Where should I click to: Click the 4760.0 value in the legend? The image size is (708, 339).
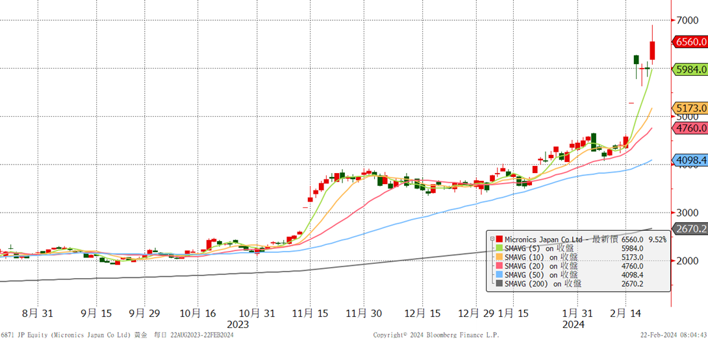click(632, 266)
